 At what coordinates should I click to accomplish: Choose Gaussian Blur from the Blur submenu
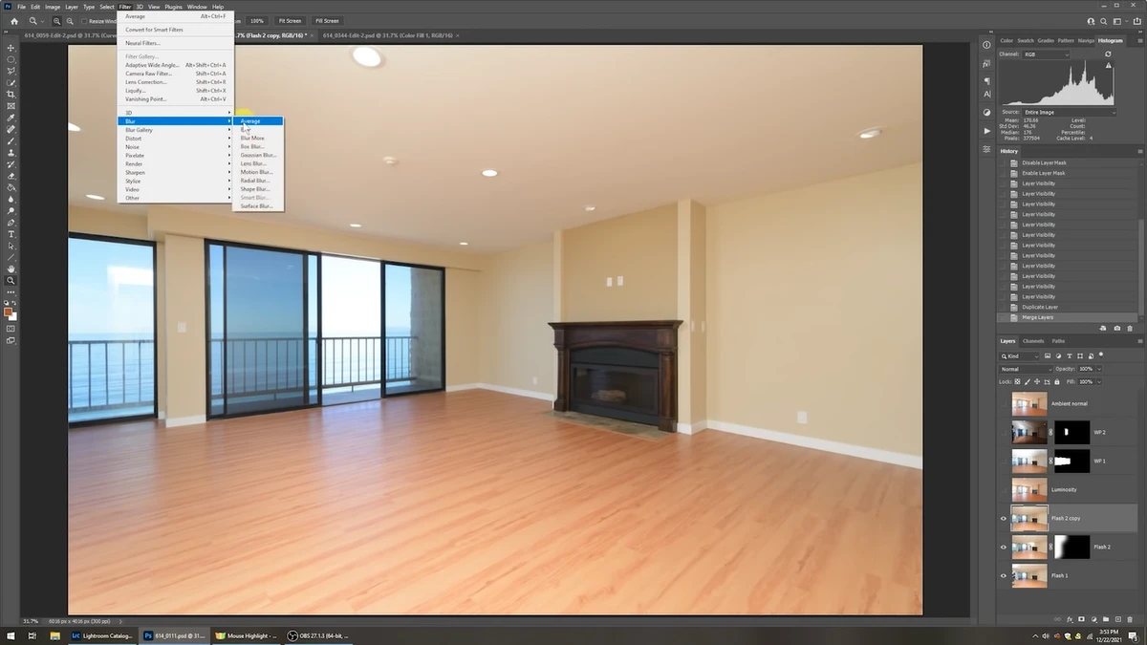[258, 155]
